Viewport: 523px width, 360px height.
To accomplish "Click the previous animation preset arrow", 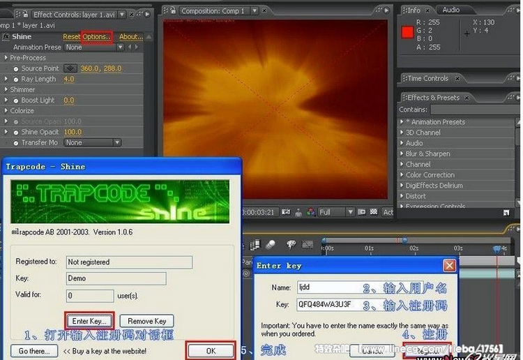I will click(x=130, y=47).
